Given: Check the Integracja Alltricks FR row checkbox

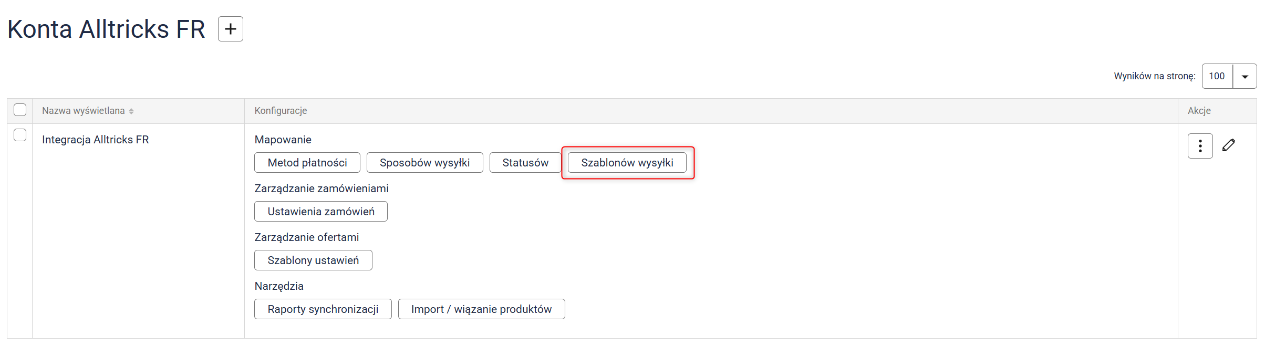Looking at the screenshot, I should pyautogui.click(x=20, y=135).
